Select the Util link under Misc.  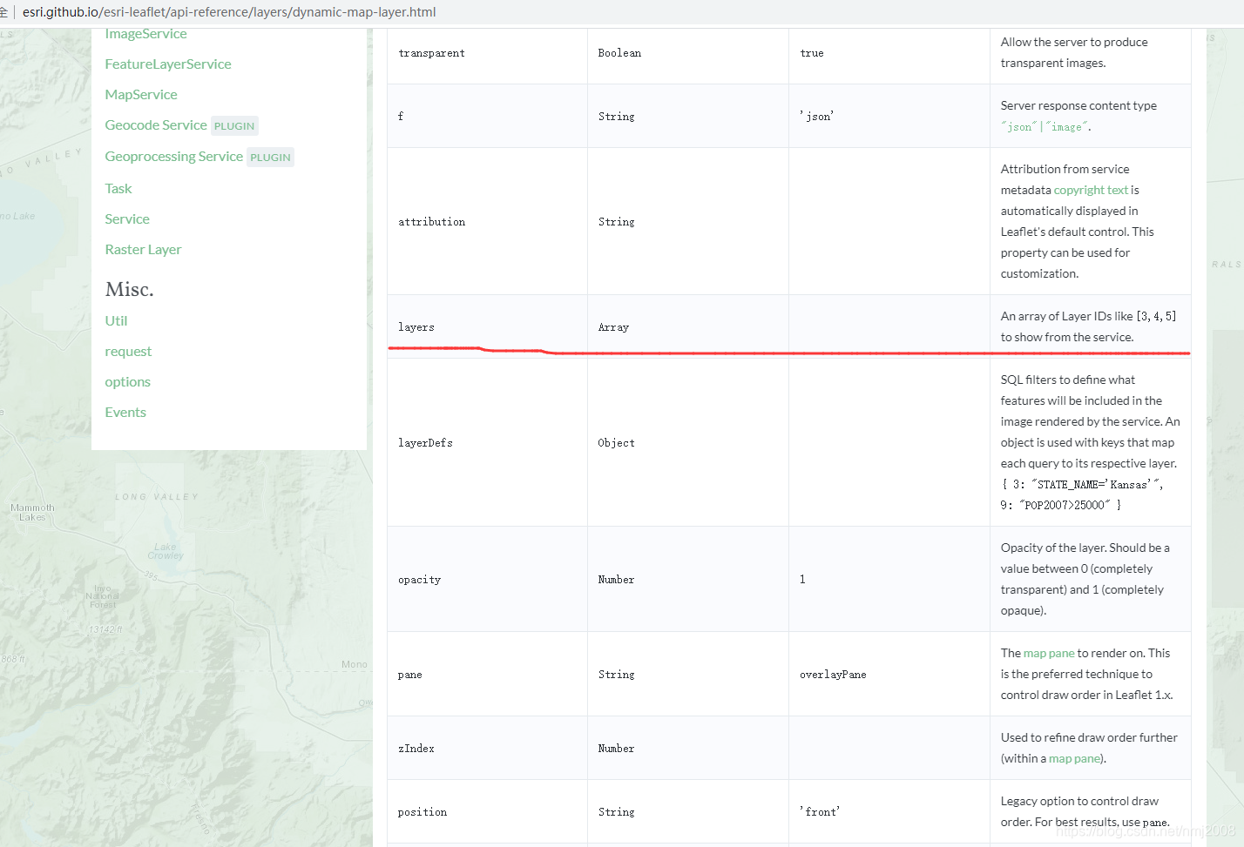coord(116,321)
